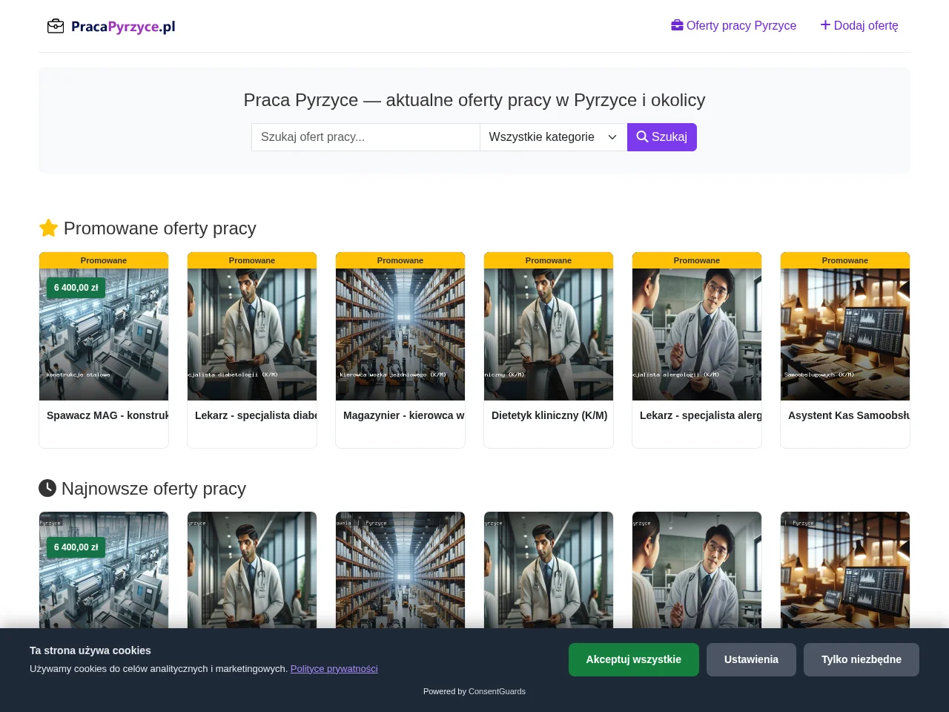This screenshot has width=949, height=712.
Task: Open Oferty pracy Pyrzyce link
Action: pos(734,25)
